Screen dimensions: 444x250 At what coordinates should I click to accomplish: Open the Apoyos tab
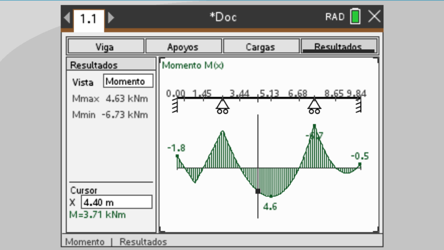tap(183, 46)
